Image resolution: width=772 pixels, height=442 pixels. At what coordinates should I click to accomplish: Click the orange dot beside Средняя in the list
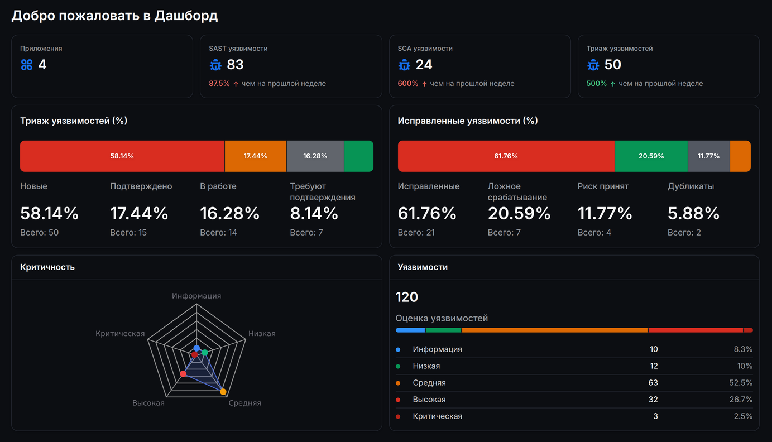(398, 383)
